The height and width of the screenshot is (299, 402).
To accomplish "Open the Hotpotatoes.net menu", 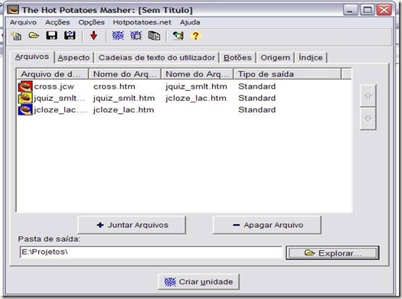I will point(142,22).
